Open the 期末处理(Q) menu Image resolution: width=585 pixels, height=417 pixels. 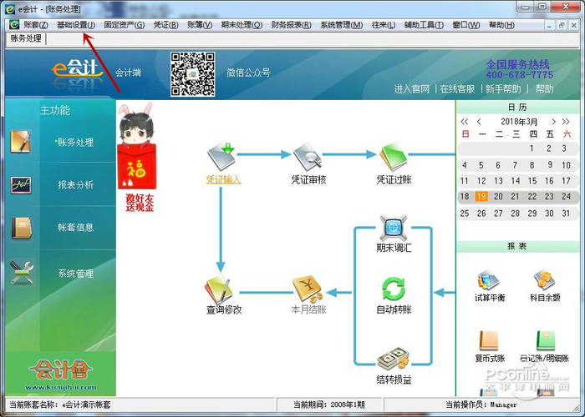pyautogui.click(x=242, y=25)
